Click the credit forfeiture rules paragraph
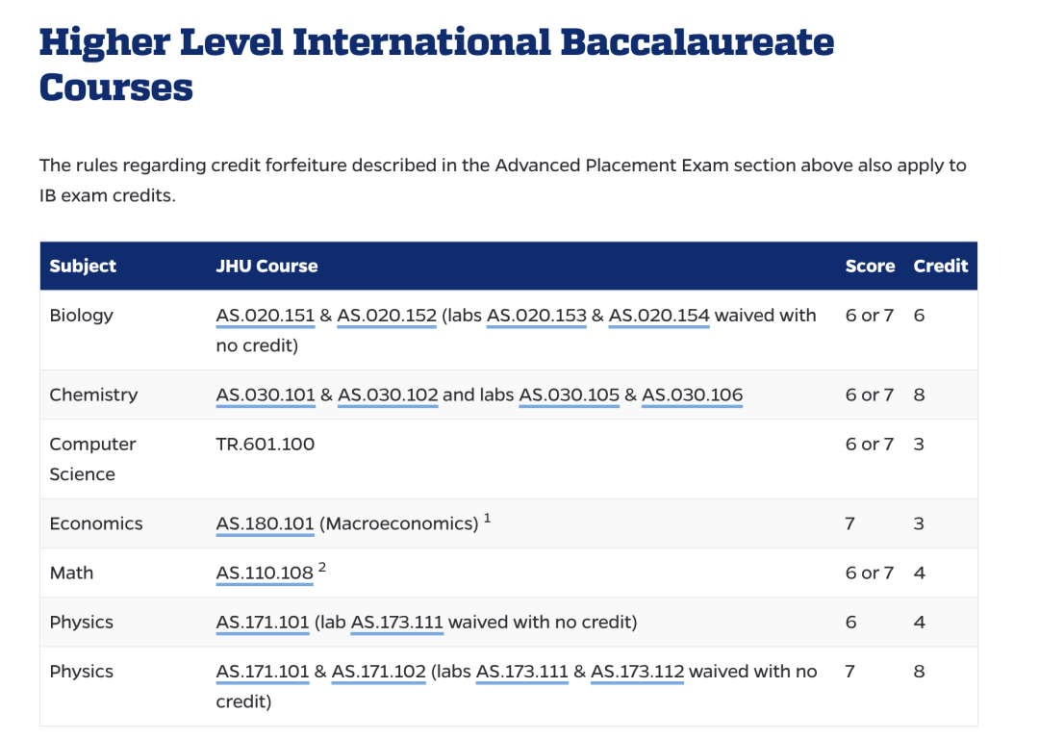1039x739 pixels. [503, 180]
